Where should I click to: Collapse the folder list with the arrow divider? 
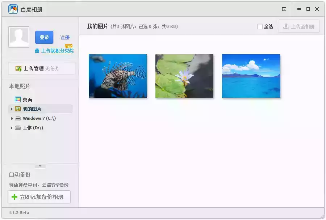40,166
